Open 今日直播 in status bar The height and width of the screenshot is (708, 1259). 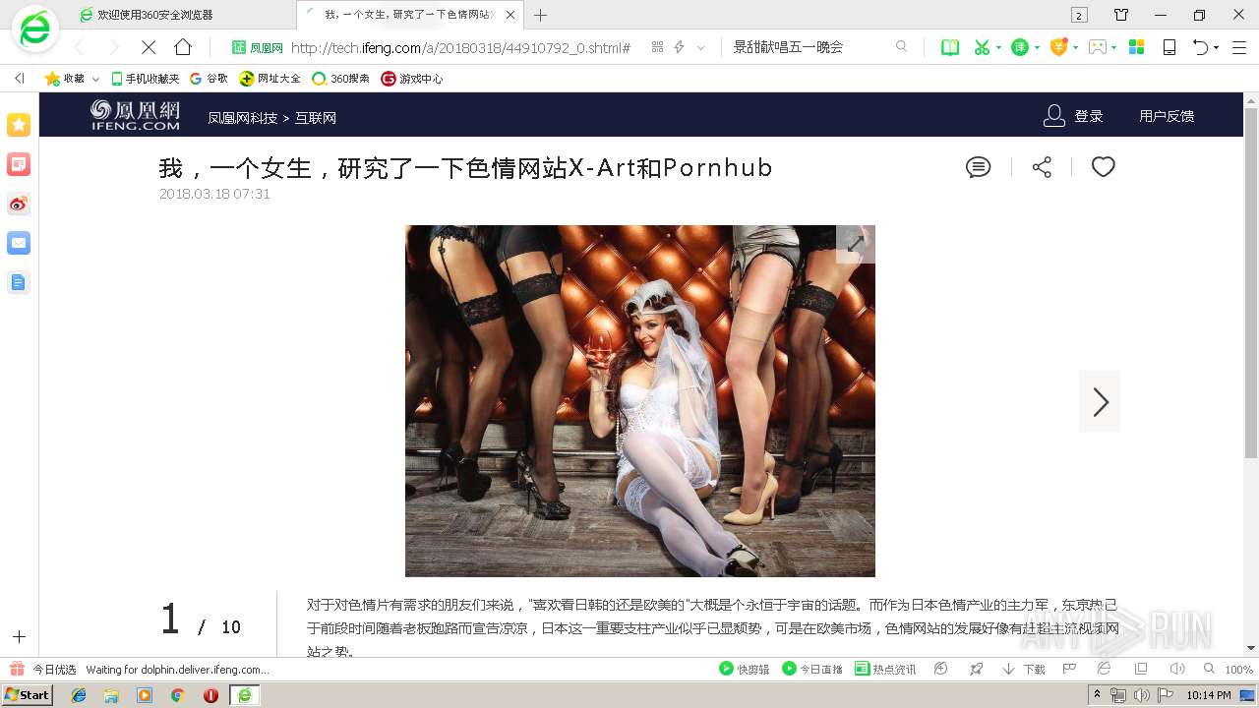pyautogui.click(x=812, y=669)
